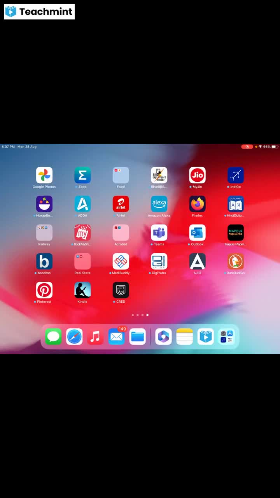Tap the Mon 28 Aug date text
Screen dimensions: 280x498
click(x=27, y=147)
